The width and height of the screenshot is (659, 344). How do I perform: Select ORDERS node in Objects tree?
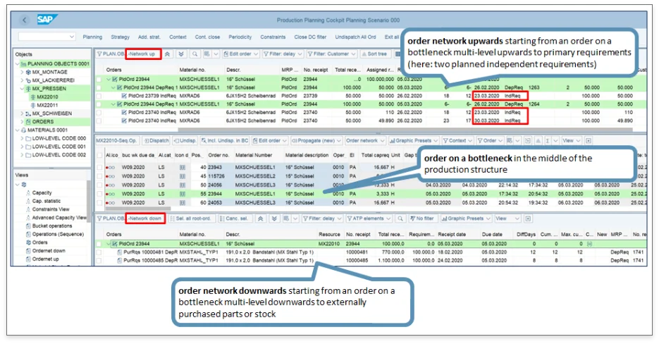42,121
